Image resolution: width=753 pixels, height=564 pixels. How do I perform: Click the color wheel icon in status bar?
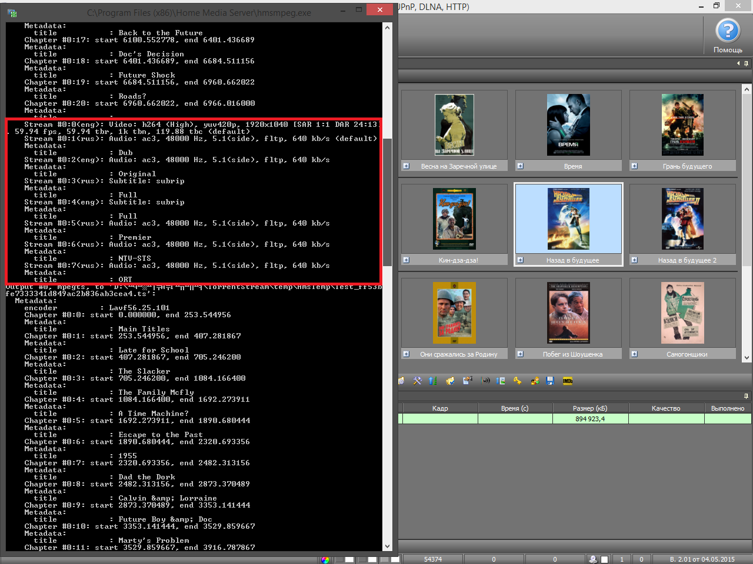(325, 559)
